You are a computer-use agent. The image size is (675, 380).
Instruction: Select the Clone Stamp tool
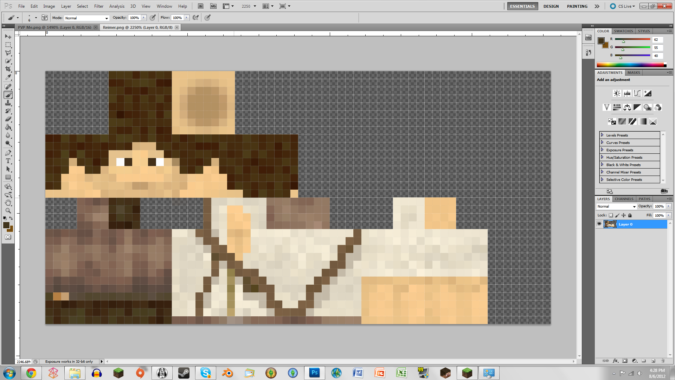(x=8, y=103)
